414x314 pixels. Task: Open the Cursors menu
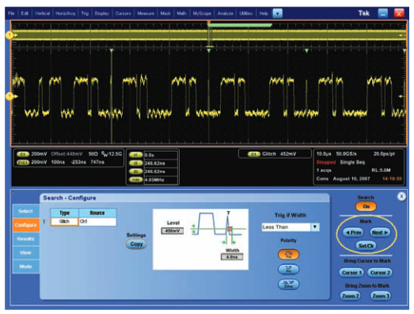pos(123,13)
